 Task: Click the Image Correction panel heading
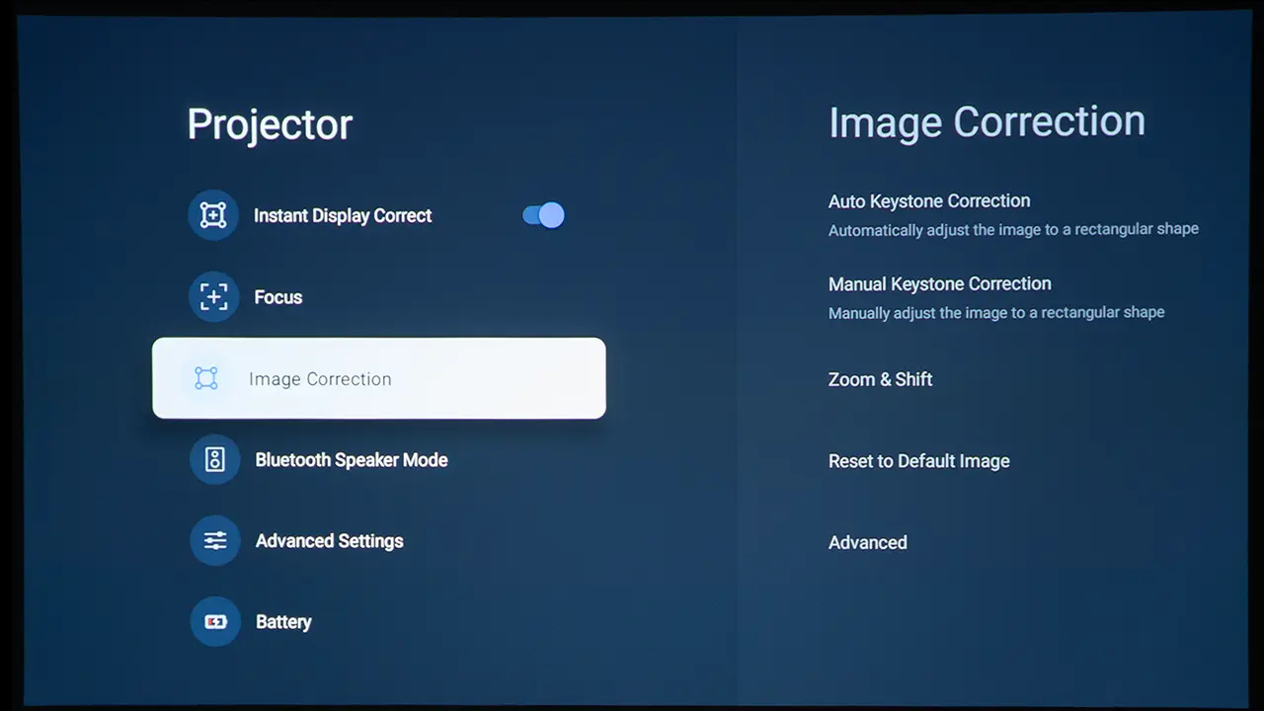coord(987,121)
